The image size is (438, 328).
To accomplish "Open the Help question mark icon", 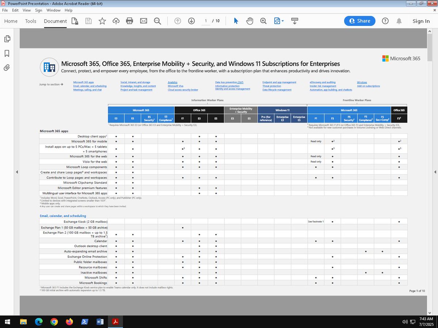I will (385, 21).
